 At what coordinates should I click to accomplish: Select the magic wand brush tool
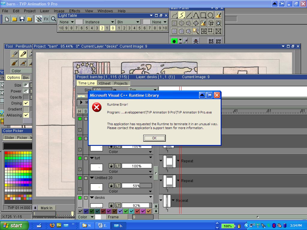click(x=196, y=31)
